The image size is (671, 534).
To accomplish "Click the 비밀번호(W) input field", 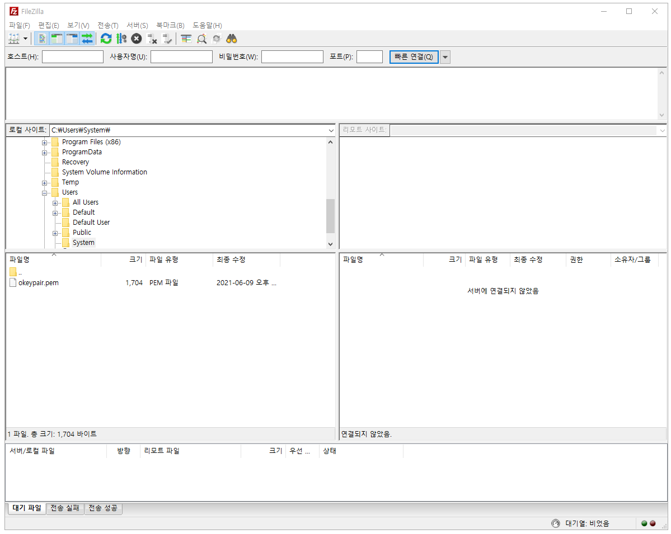I will coord(292,57).
